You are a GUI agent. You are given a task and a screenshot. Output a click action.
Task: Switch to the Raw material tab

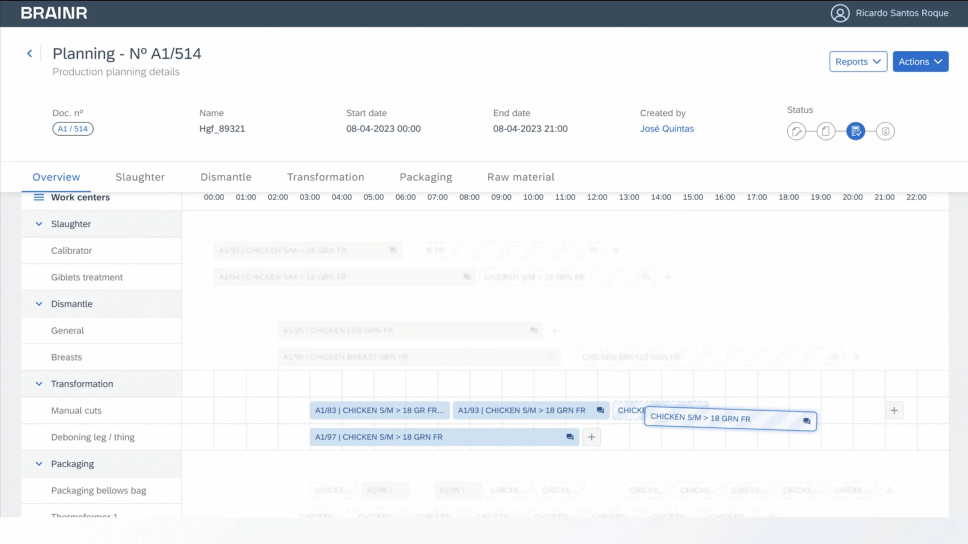point(521,177)
